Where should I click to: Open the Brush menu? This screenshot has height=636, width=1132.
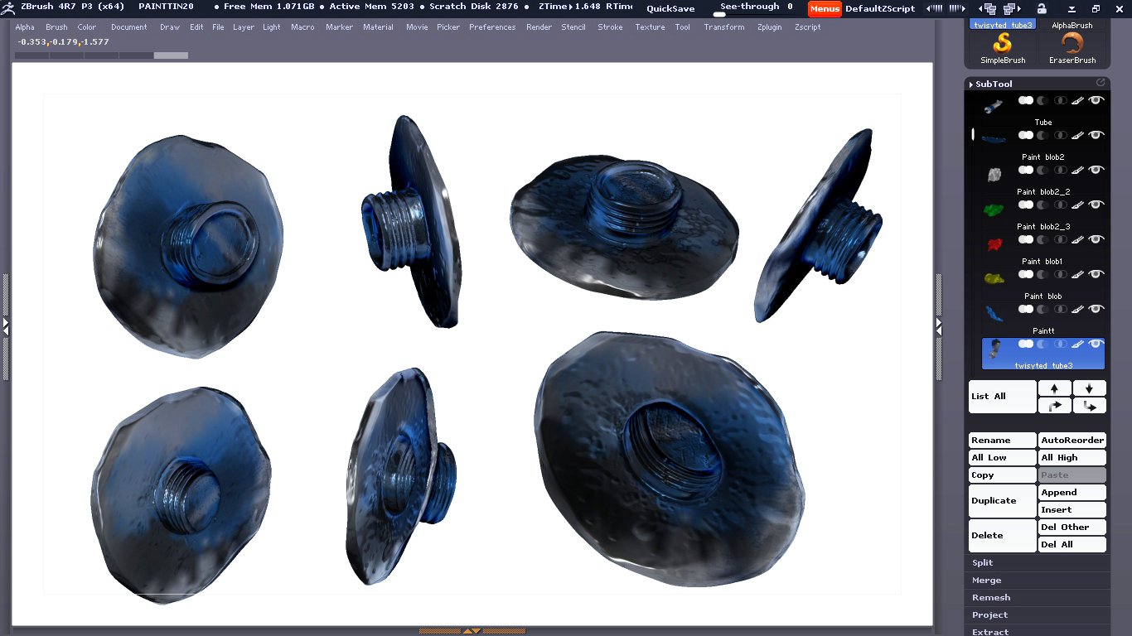pos(56,27)
